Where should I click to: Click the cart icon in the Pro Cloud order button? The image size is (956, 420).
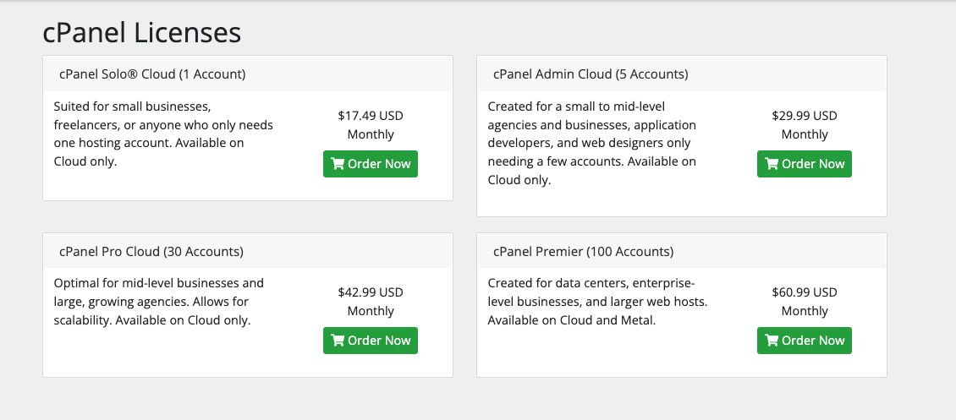coord(338,341)
